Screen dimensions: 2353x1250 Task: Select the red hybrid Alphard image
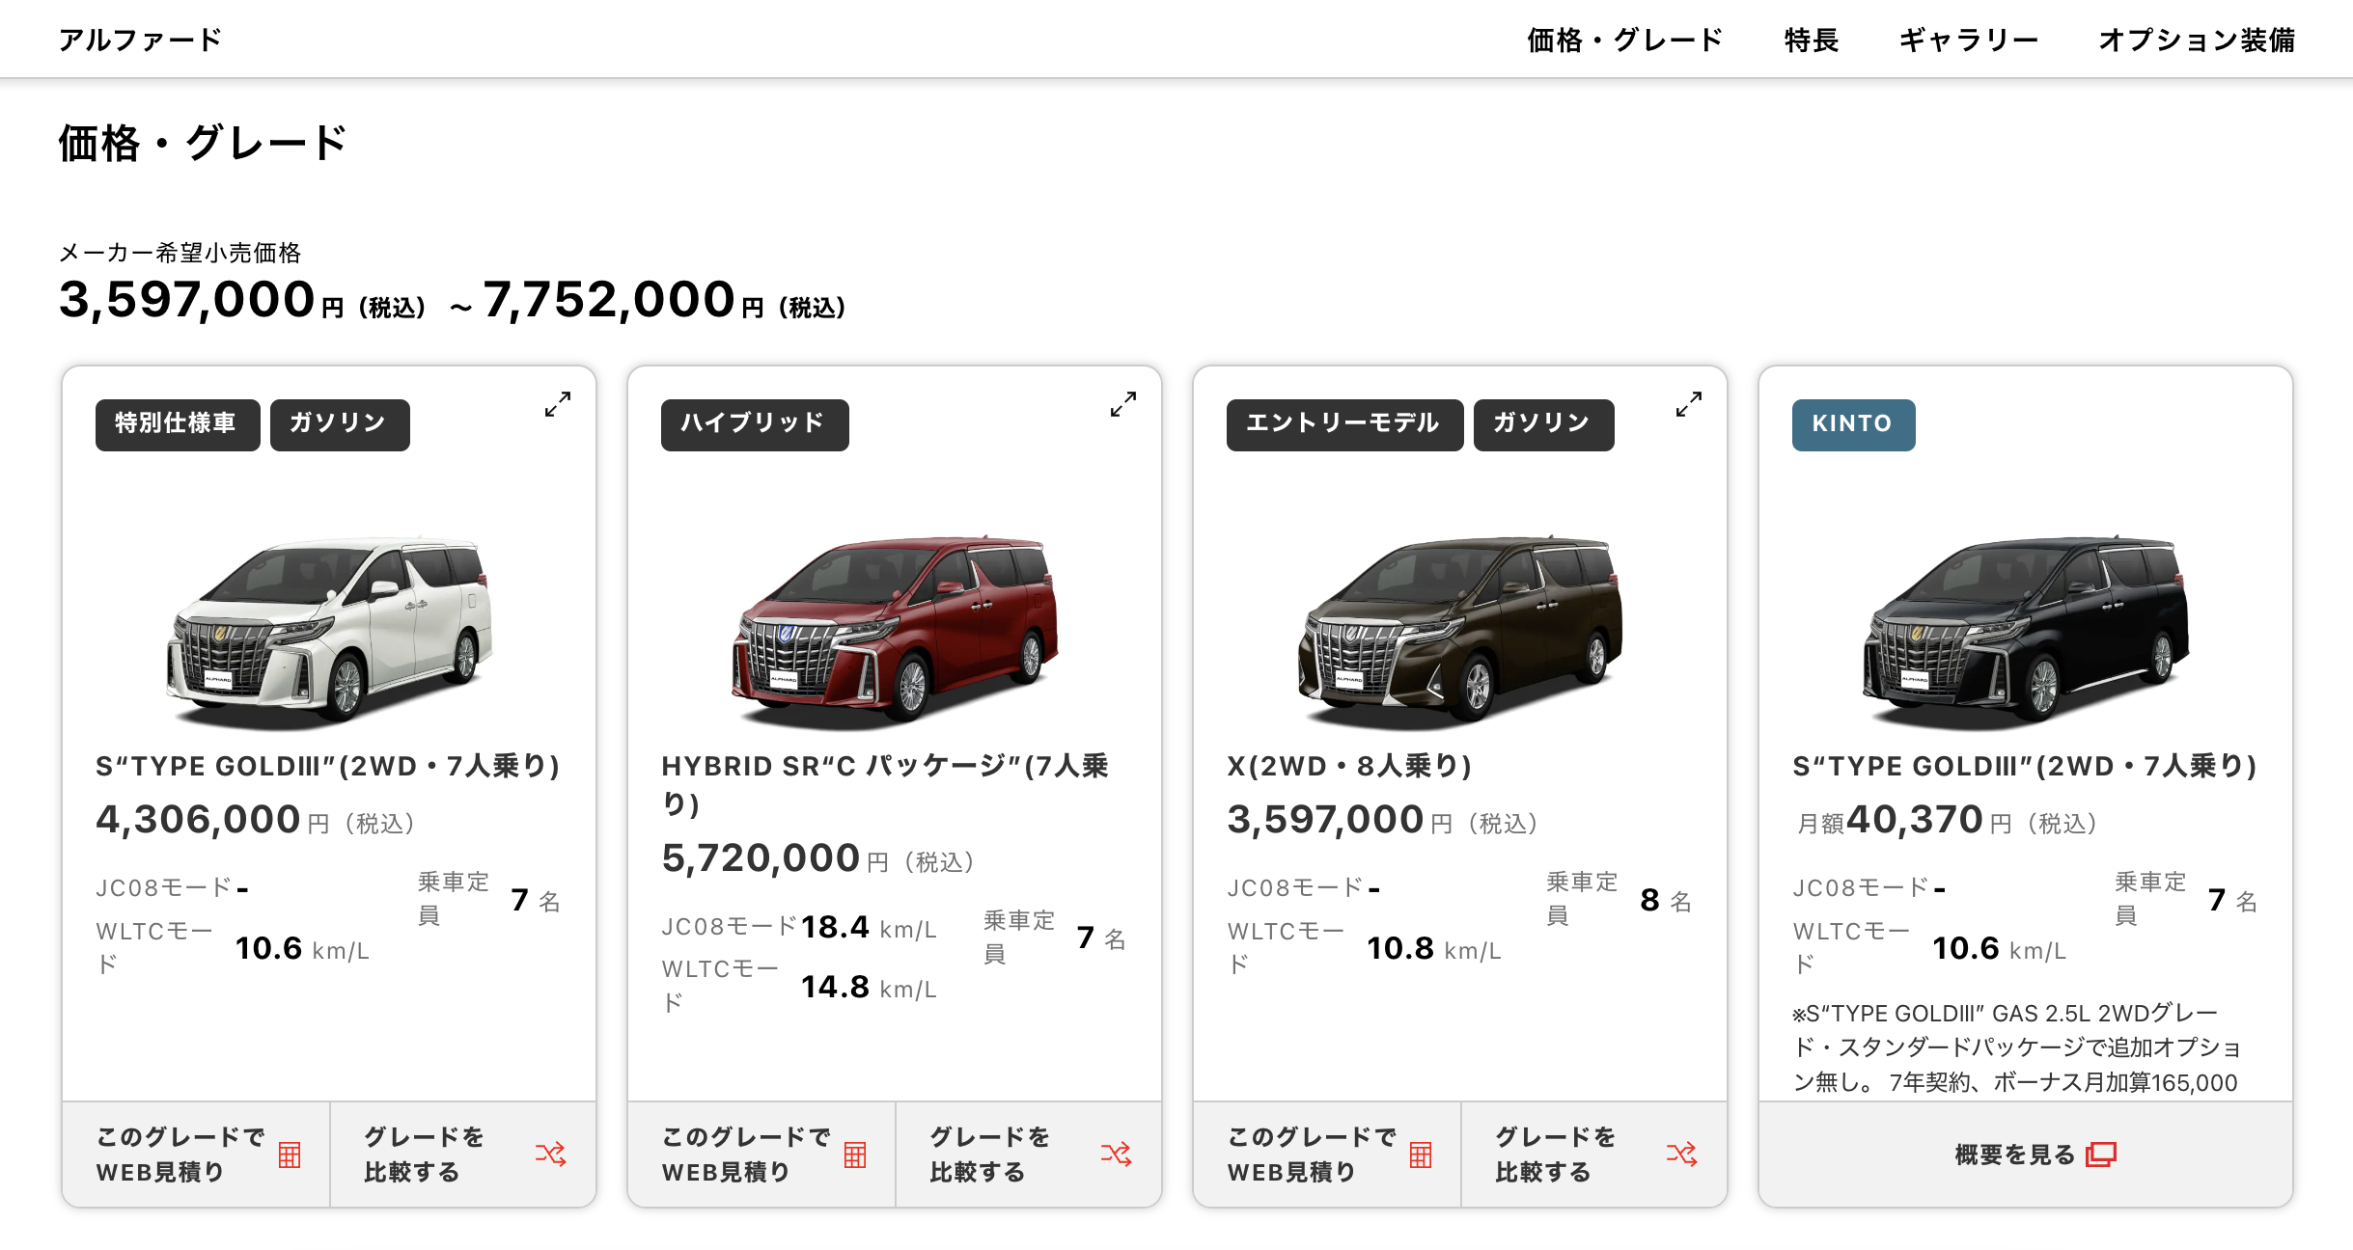(895, 629)
